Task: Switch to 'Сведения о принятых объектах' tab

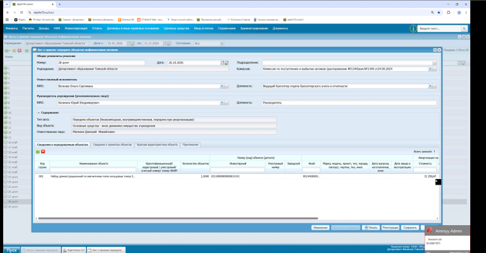Action: (x=113, y=145)
